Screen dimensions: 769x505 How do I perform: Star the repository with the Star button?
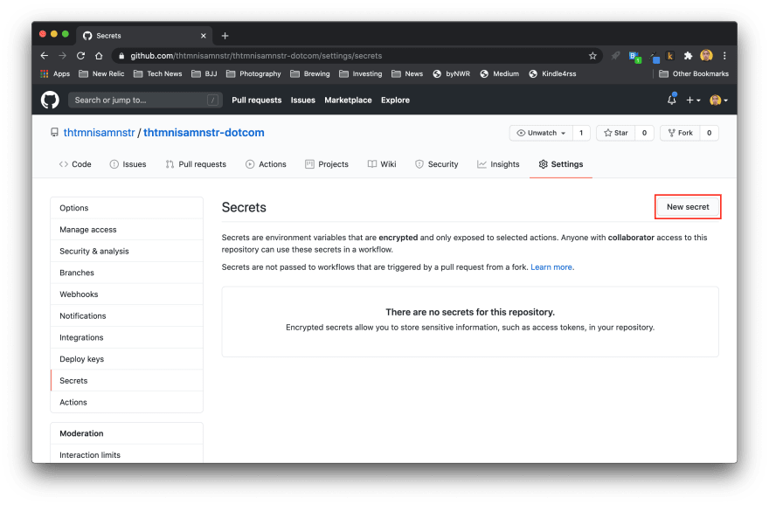[x=615, y=133]
